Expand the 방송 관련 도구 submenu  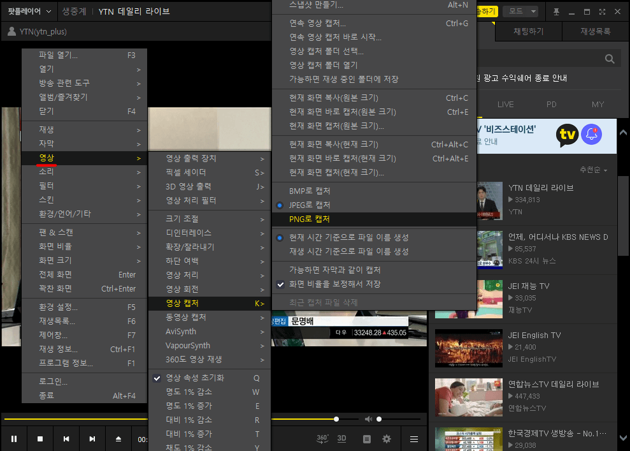coord(84,84)
